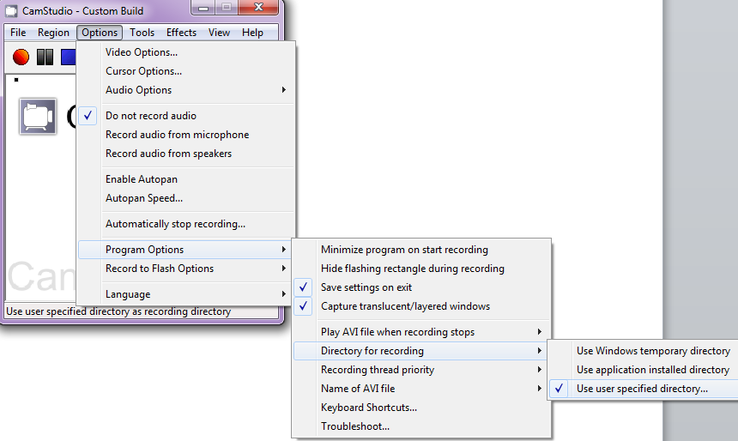Toggle Enable Autopan
The height and width of the screenshot is (441, 738).
[186, 179]
